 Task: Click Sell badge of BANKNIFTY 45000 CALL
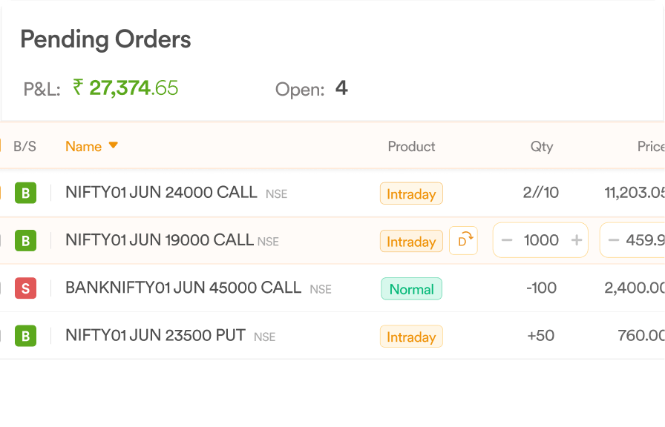coord(25,288)
